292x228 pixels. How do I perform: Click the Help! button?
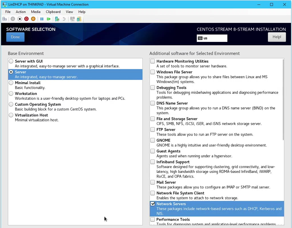pyautogui.click(x=277, y=37)
